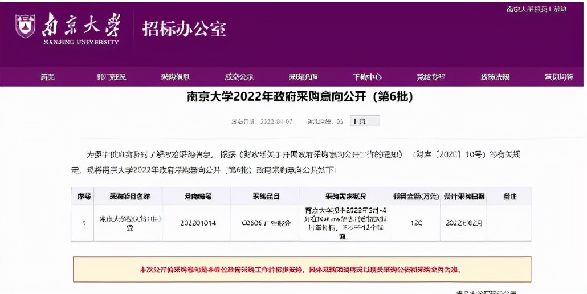Click the 采购品目 column header

coord(266,197)
